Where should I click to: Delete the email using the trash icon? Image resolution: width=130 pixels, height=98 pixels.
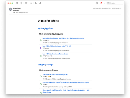(x=21, y=3)
